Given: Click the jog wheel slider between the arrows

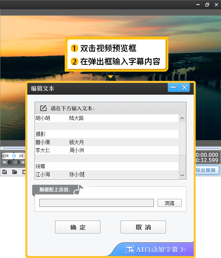Looking at the screenshot, I should (14, 162).
